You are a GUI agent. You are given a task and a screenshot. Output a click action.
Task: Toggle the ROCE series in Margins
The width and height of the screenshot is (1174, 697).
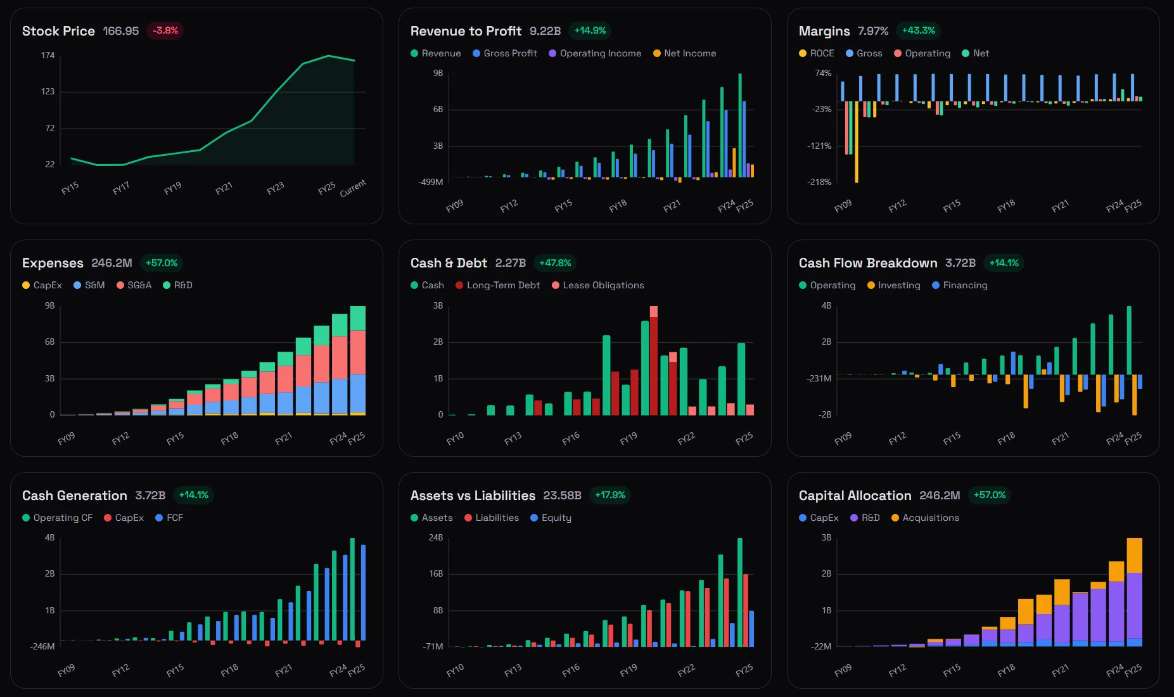(x=817, y=53)
